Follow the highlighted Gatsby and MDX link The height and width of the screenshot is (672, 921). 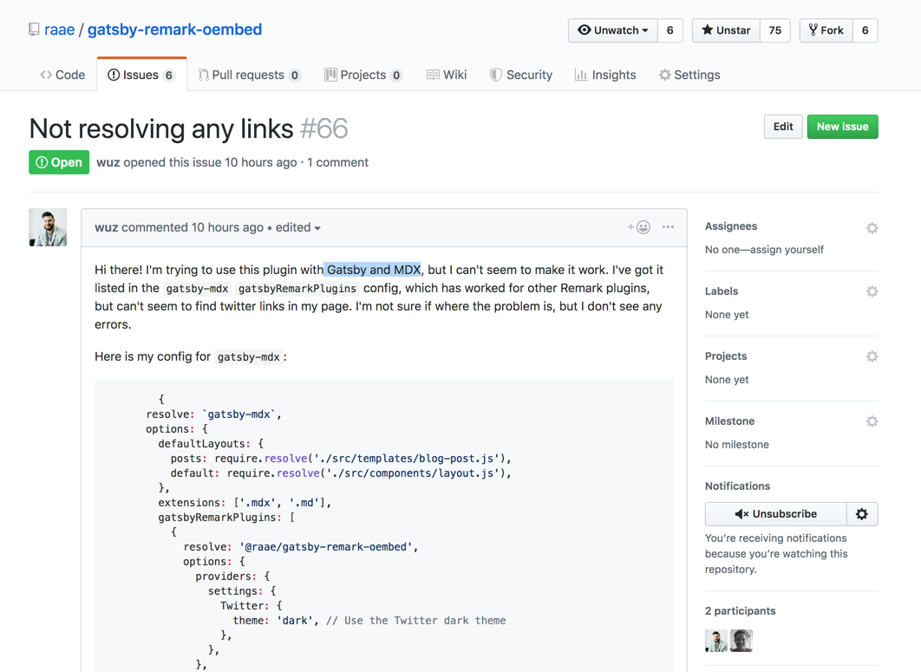[x=373, y=270]
